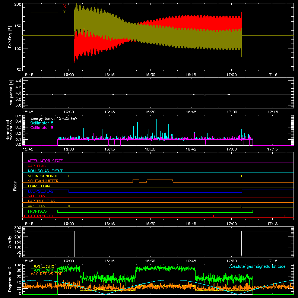Click 15:45 time label under Flags plot
This screenshot has width=298, height=298.
(x=28, y=224)
